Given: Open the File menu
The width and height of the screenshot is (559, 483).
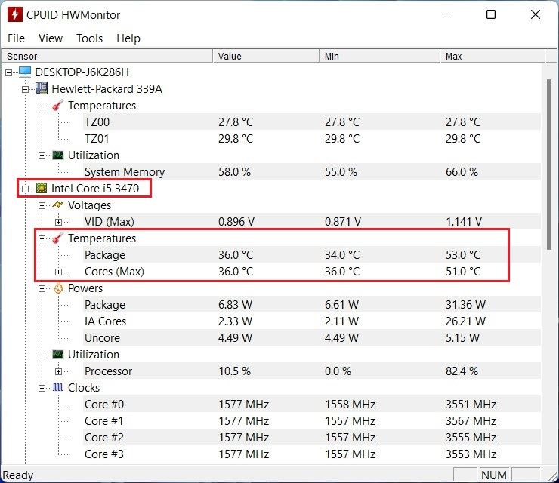Looking at the screenshot, I should point(16,38).
